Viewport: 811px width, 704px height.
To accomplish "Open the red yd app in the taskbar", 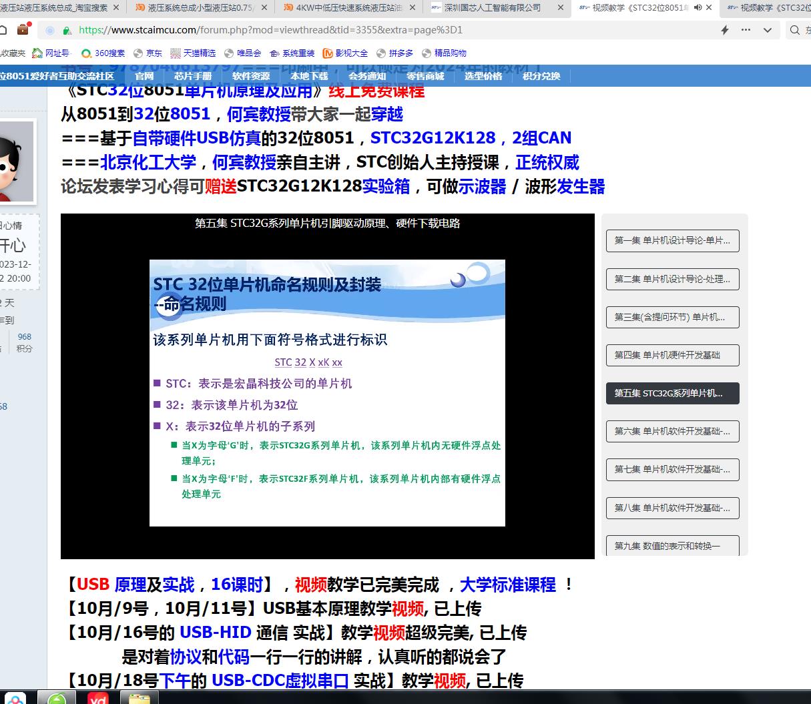I will click(99, 697).
